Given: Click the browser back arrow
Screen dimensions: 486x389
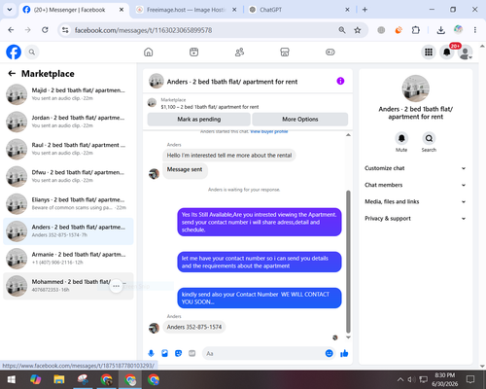Looking at the screenshot, I should (x=11, y=30).
